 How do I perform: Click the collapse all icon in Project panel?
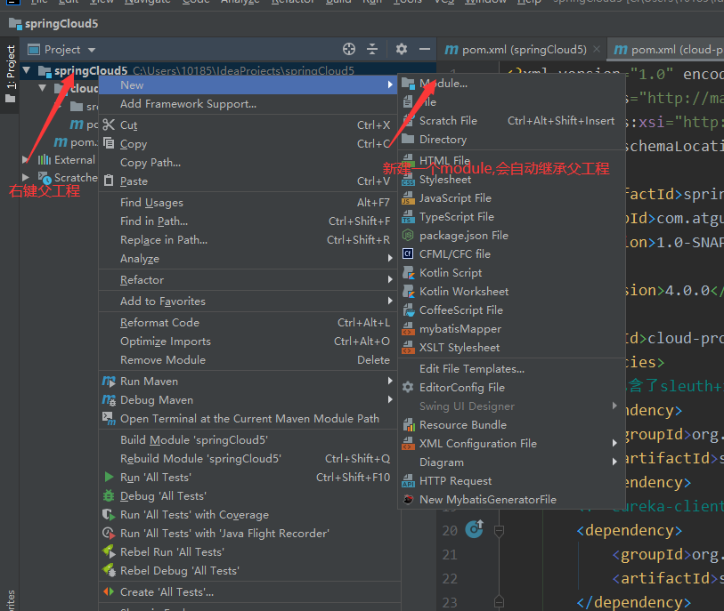(372, 50)
